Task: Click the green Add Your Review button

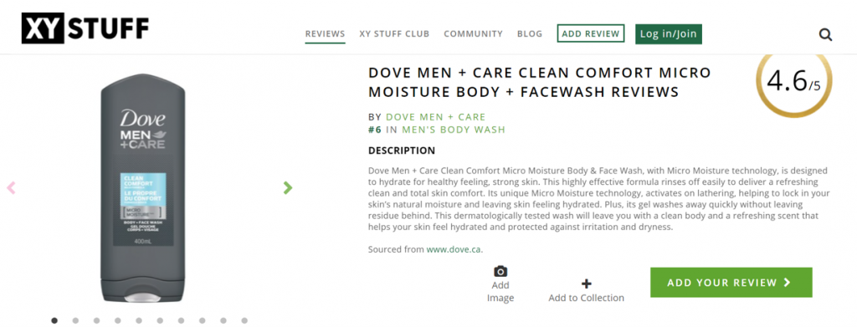Action: point(731,282)
